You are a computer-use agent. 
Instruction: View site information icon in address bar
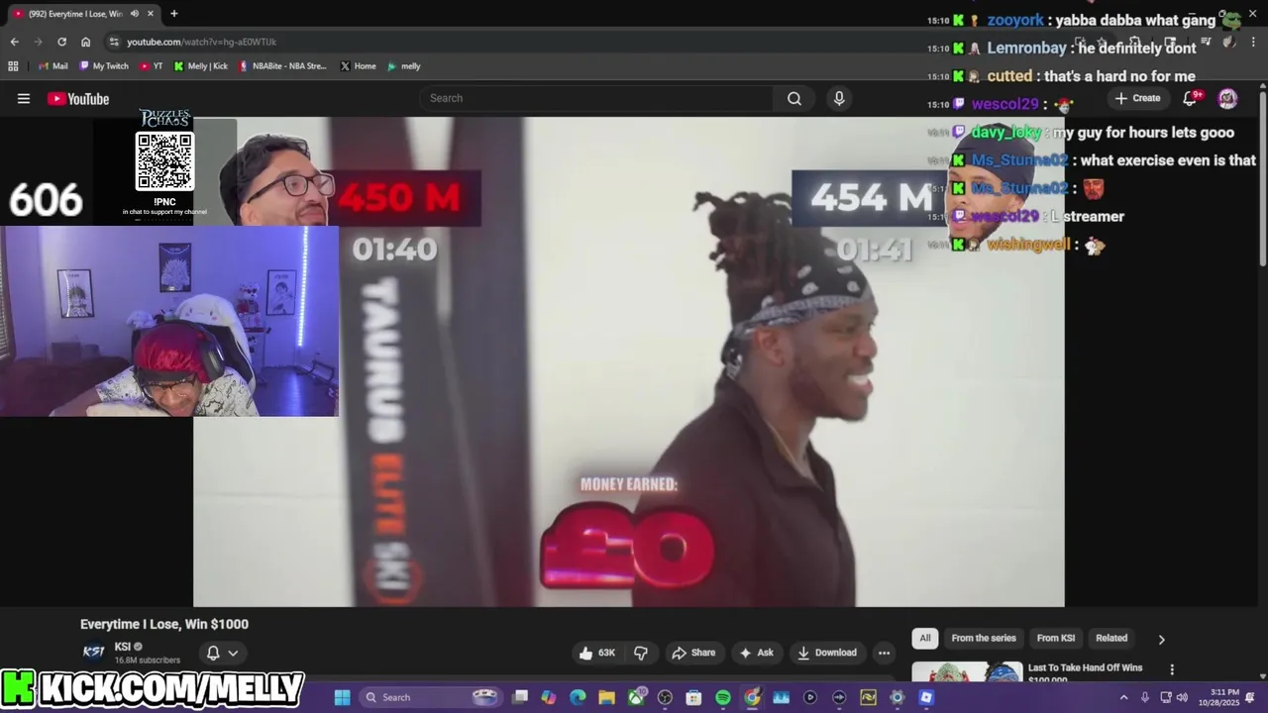point(114,42)
